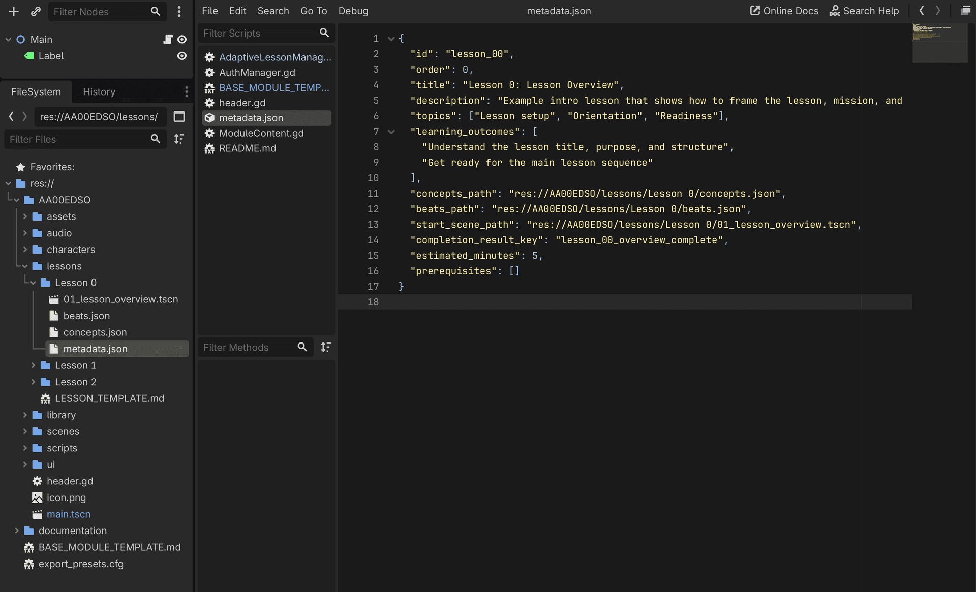
Task: Open the Scene tree options via three-dot icon
Action: 179,11
